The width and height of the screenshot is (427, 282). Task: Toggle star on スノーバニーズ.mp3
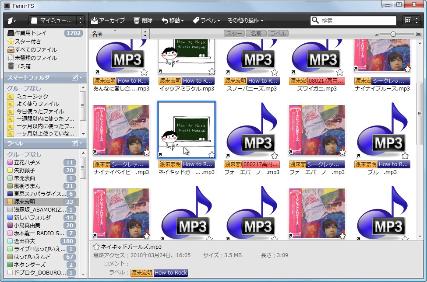pyautogui.click(x=275, y=72)
